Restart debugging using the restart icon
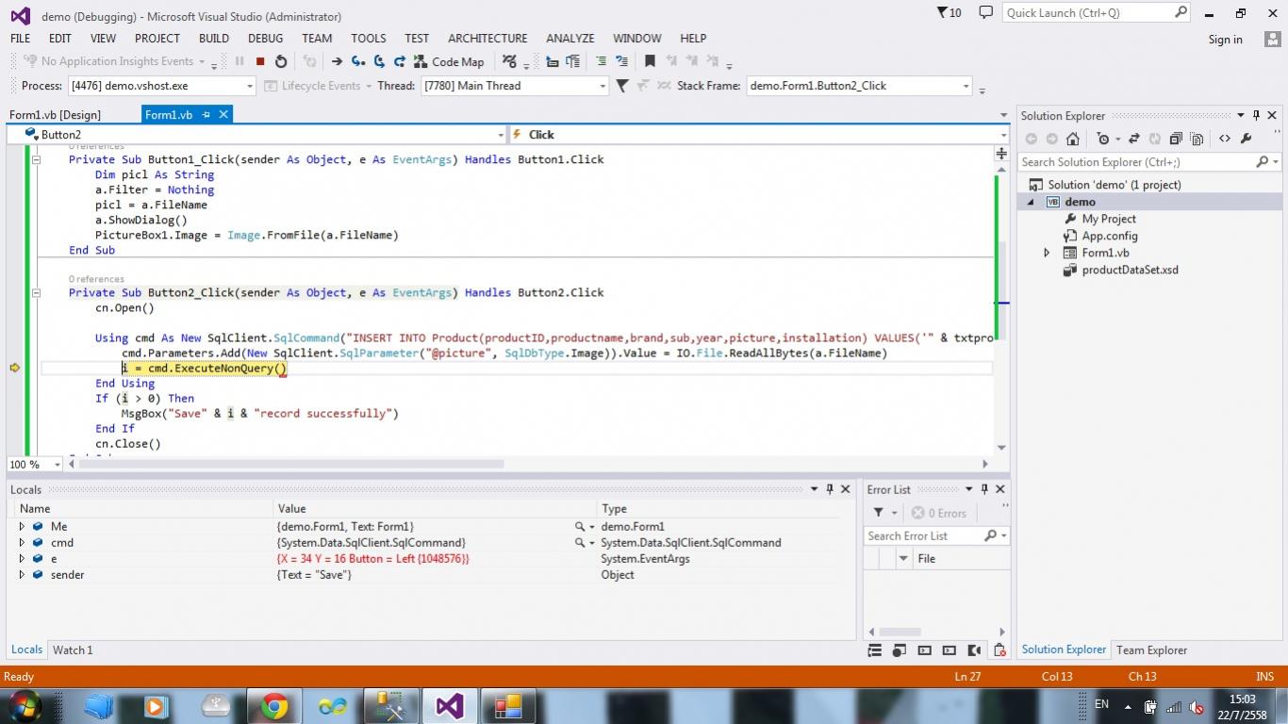 point(281,61)
